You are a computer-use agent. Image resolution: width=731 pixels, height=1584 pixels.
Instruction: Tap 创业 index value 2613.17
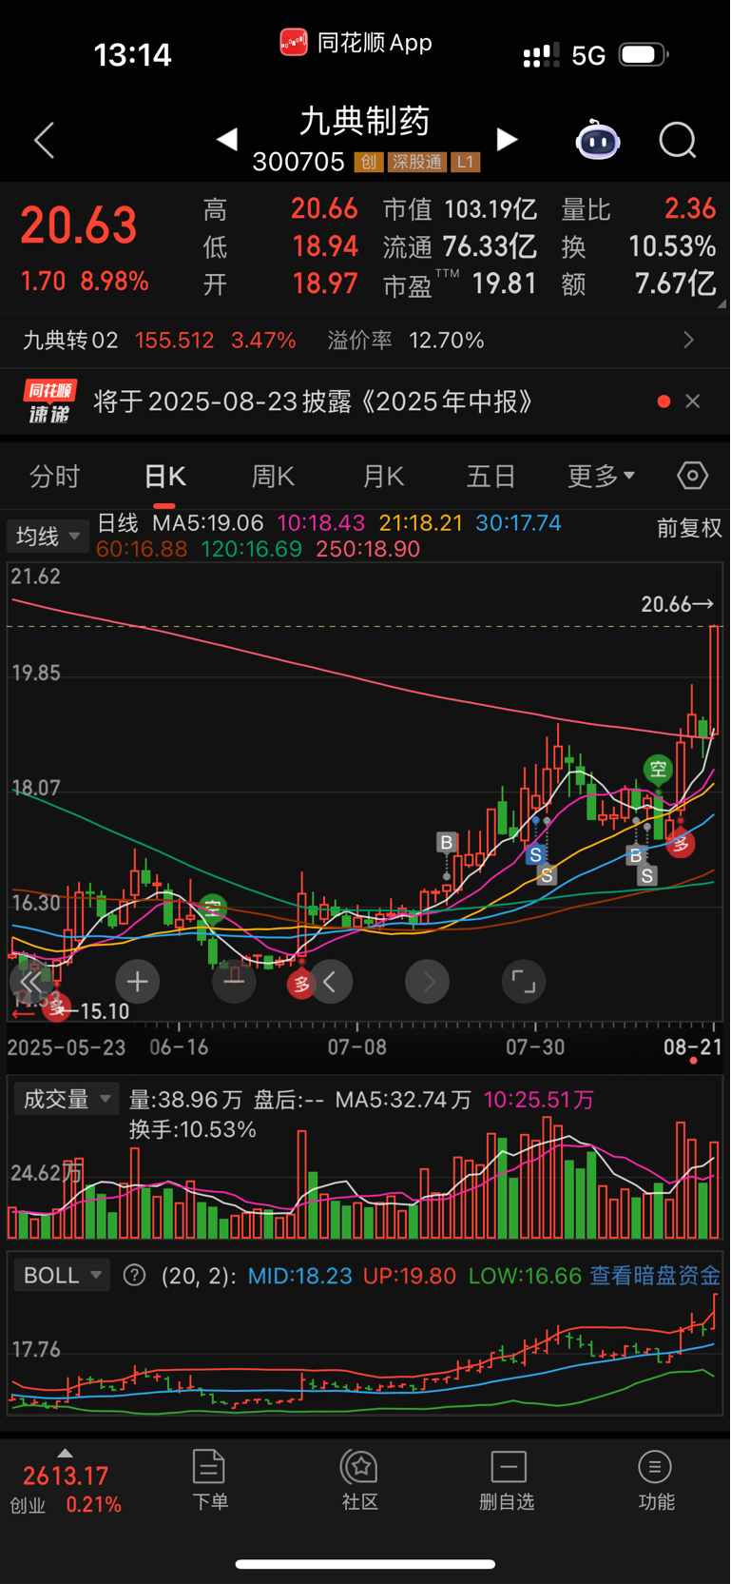pos(66,1476)
